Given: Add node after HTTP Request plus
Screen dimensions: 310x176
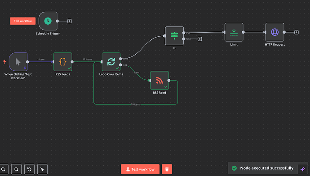Looking at the screenshot, I should [296, 32].
